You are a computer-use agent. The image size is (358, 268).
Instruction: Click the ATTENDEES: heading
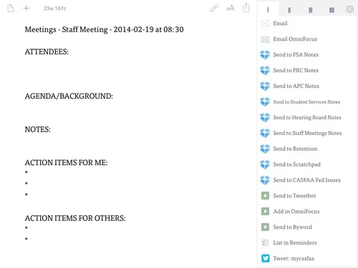click(47, 51)
